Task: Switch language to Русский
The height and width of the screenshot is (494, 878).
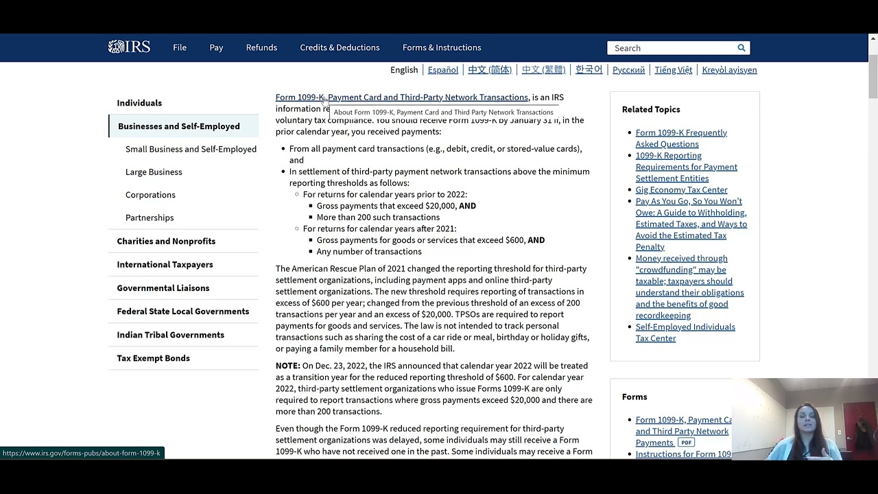Action: [628, 69]
